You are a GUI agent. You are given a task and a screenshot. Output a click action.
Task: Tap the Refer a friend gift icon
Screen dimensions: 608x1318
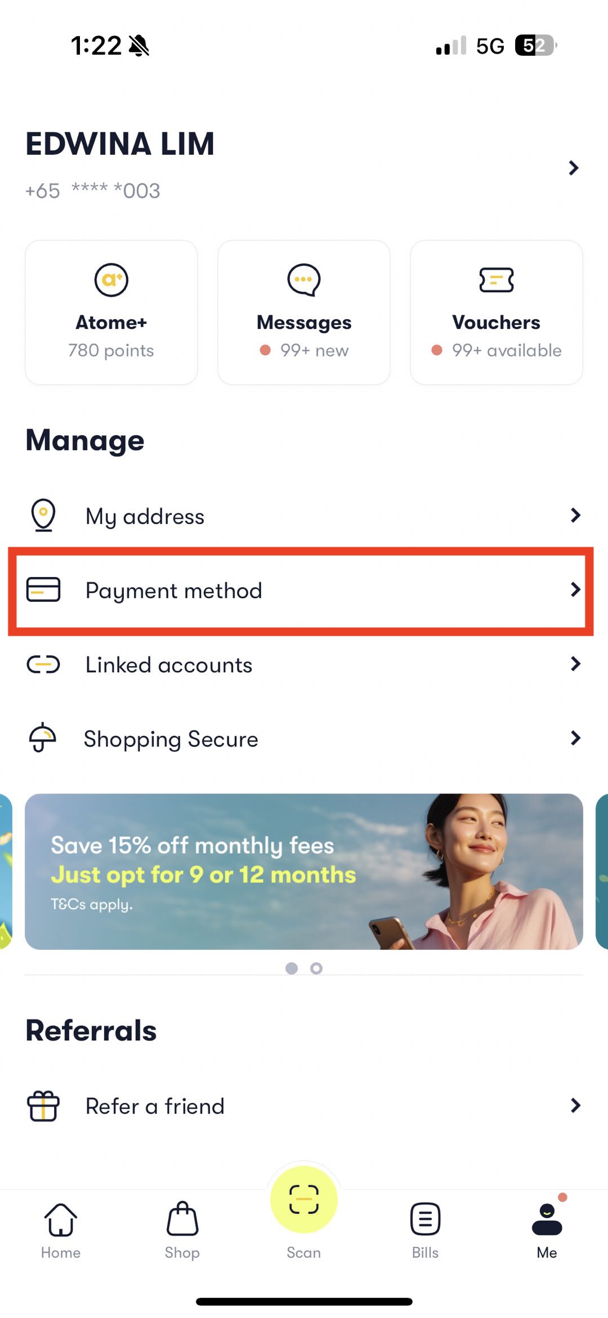pos(43,1106)
